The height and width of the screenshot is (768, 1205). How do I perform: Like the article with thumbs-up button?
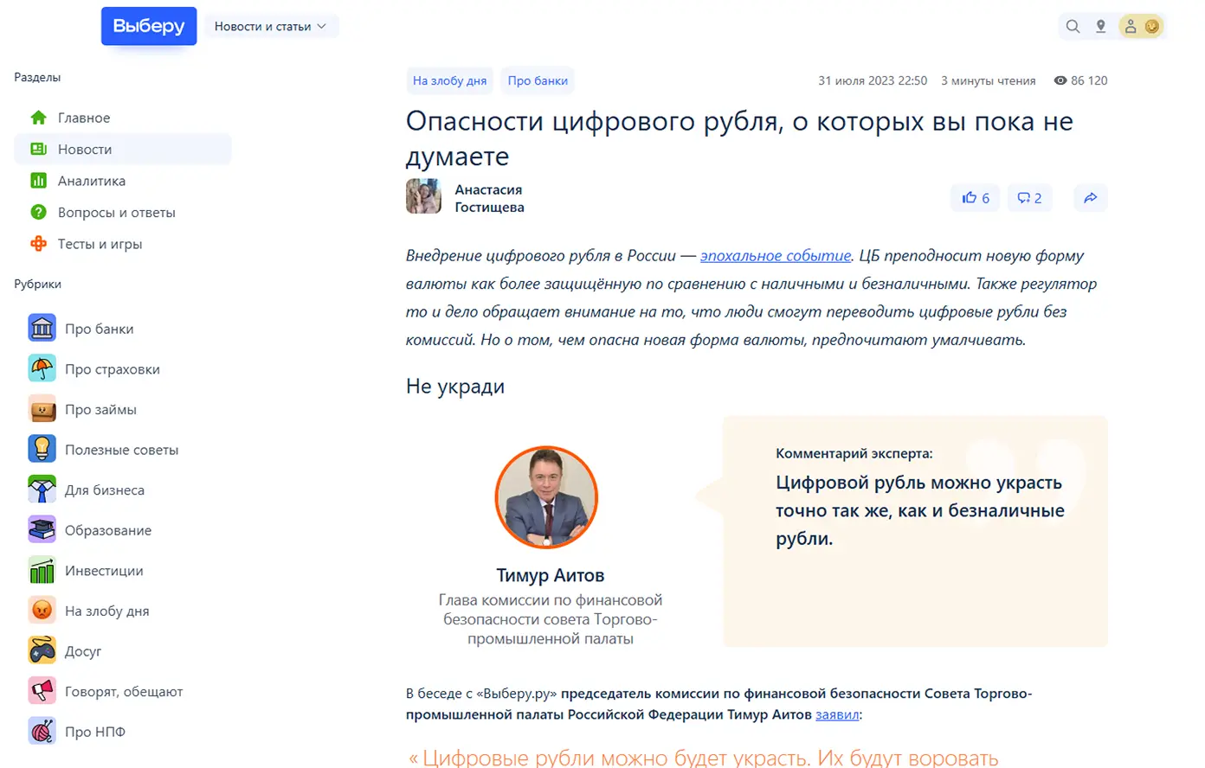pyautogui.click(x=975, y=198)
